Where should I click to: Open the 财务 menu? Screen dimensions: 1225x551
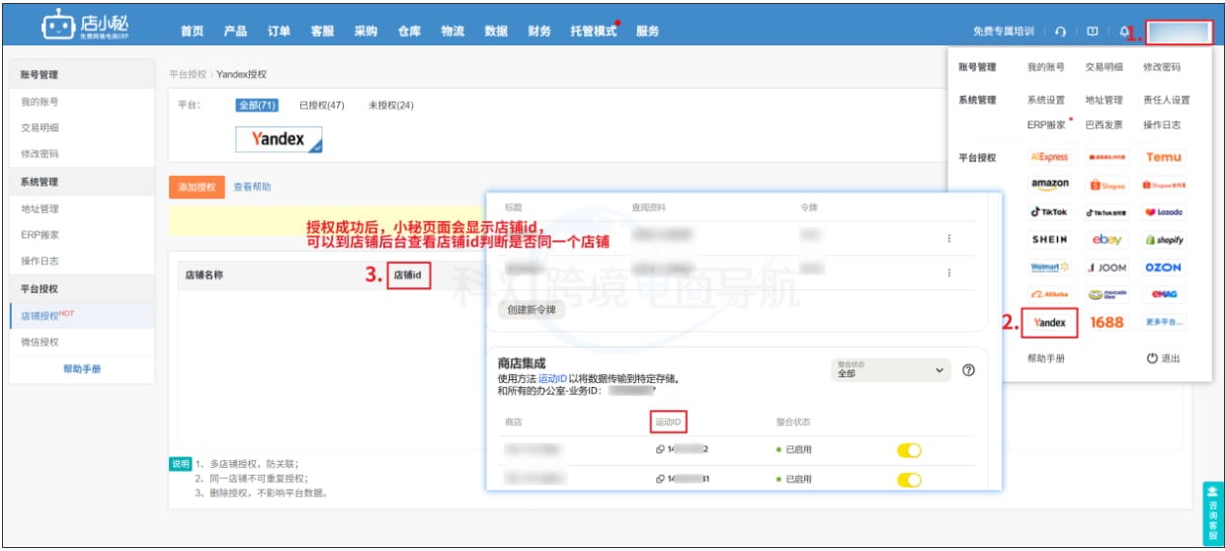click(539, 31)
